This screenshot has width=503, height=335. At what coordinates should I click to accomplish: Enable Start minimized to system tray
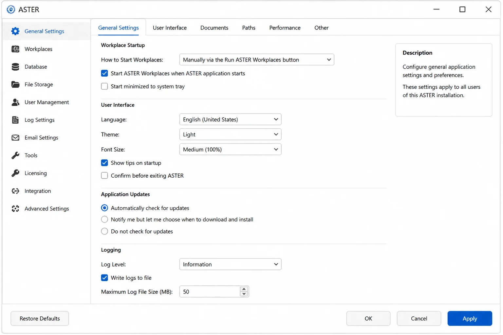(x=104, y=86)
